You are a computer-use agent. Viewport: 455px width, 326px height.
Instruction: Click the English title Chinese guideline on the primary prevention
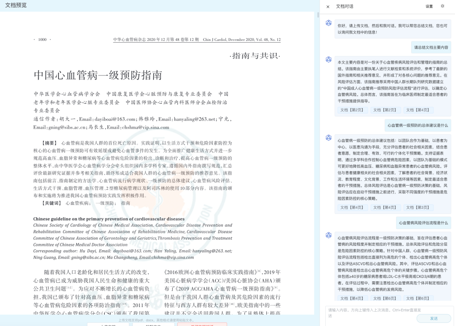click(109, 219)
